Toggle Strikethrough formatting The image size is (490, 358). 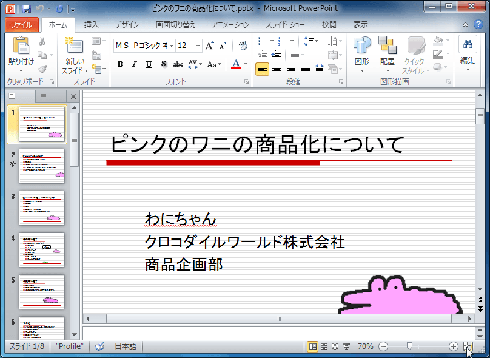point(178,64)
